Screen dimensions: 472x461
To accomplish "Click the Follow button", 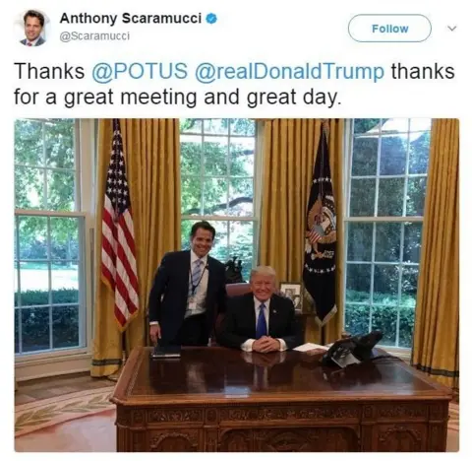I will pyautogui.click(x=389, y=29).
